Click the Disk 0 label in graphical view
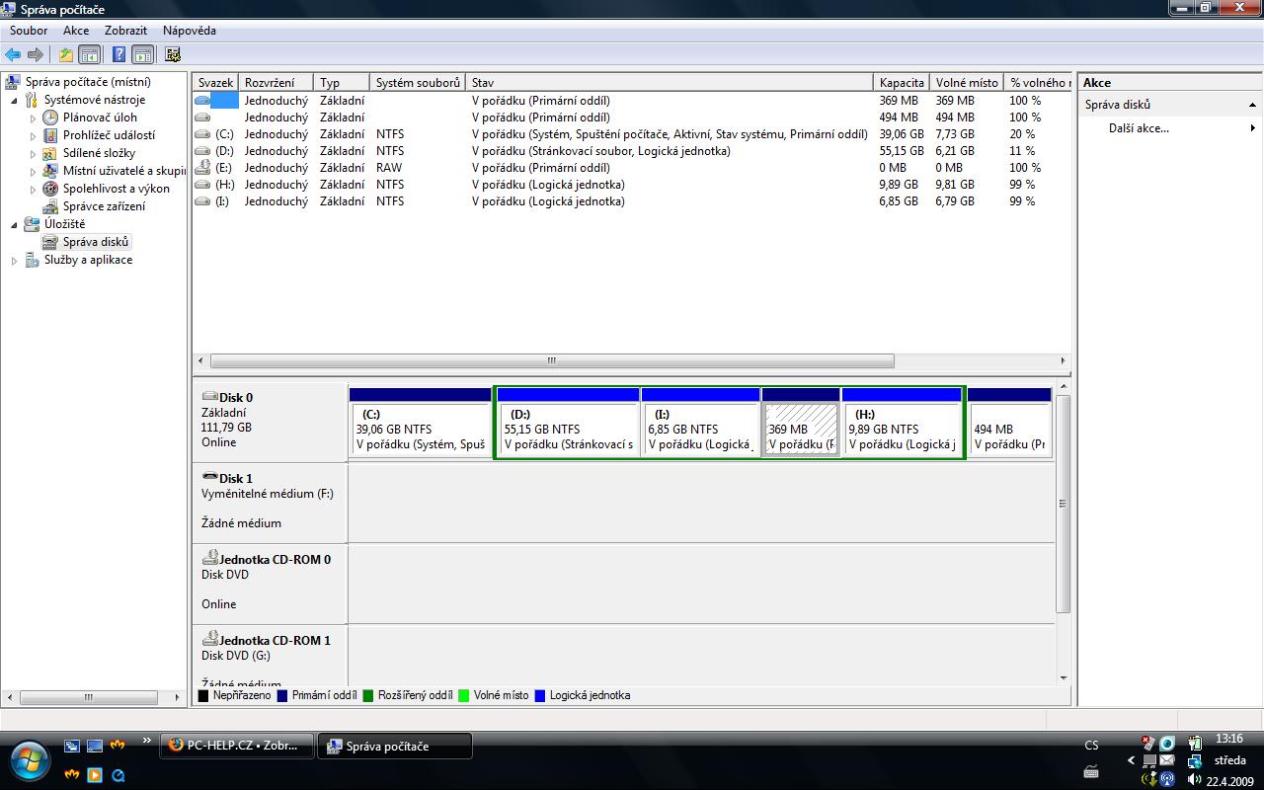Viewport: 1264px width, 790px height. pos(235,398)
